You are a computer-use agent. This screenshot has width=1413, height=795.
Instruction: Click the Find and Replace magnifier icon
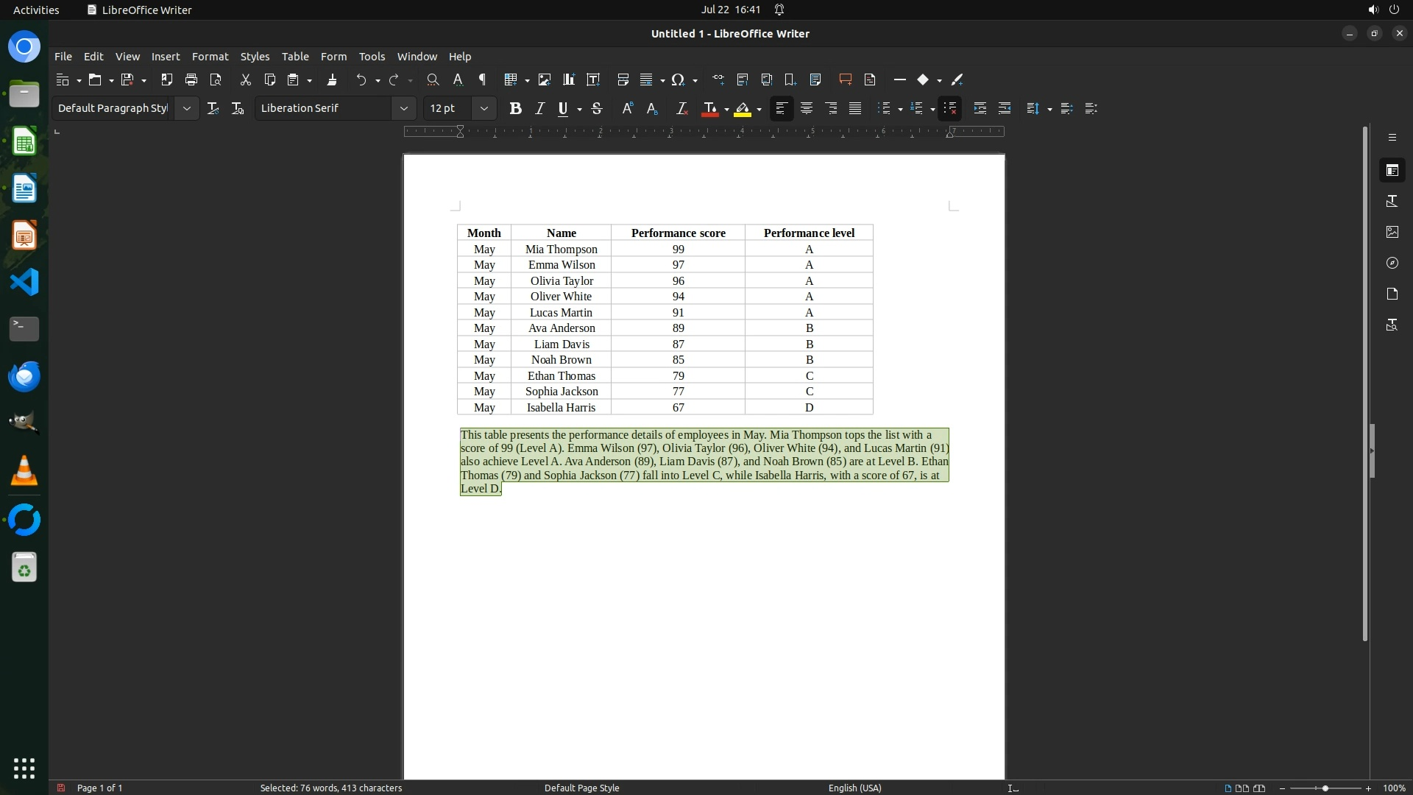click(x=433, y=79)
